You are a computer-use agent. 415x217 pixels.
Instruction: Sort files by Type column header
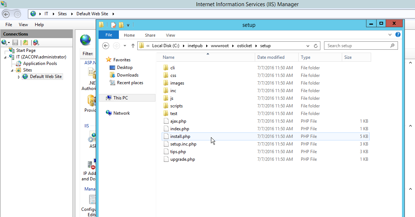320,57
